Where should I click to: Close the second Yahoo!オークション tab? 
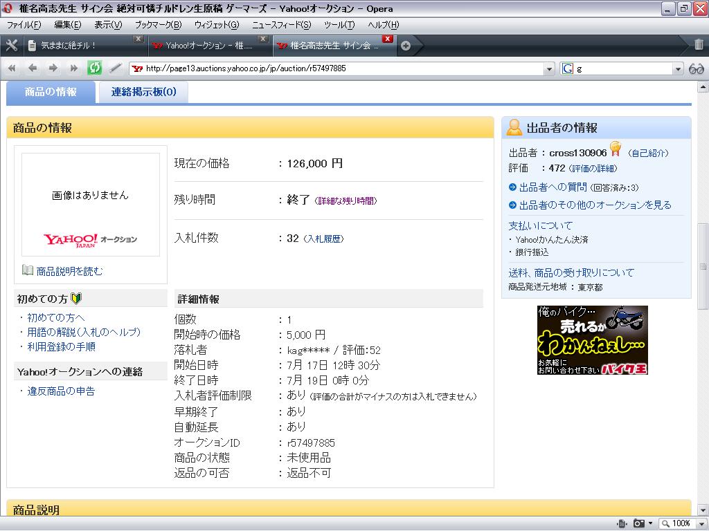pyautogui.click(x=263, y=39)
